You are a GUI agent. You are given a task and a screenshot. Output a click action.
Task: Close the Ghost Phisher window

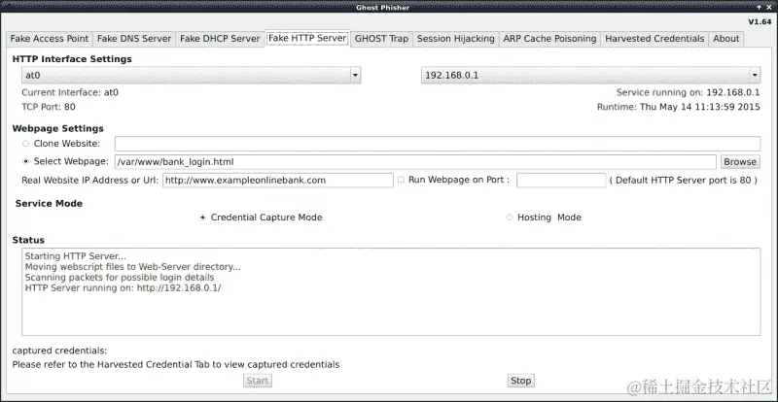(x=769, y=8)
